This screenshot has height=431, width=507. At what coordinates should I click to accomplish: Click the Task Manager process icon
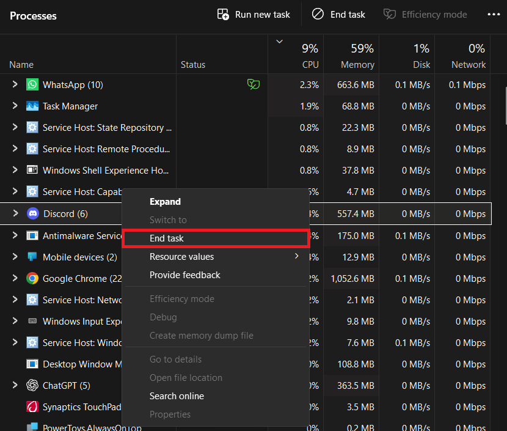click(32, 106)
